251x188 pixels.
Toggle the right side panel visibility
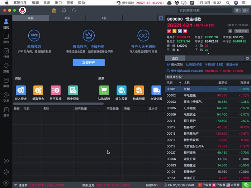click(x=161, y=18)
